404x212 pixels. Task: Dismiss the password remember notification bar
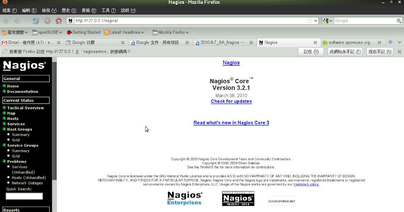(x=400, y=52)
